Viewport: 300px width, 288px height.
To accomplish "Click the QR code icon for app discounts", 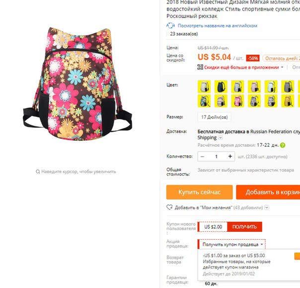I will click(x=200, y=67).
